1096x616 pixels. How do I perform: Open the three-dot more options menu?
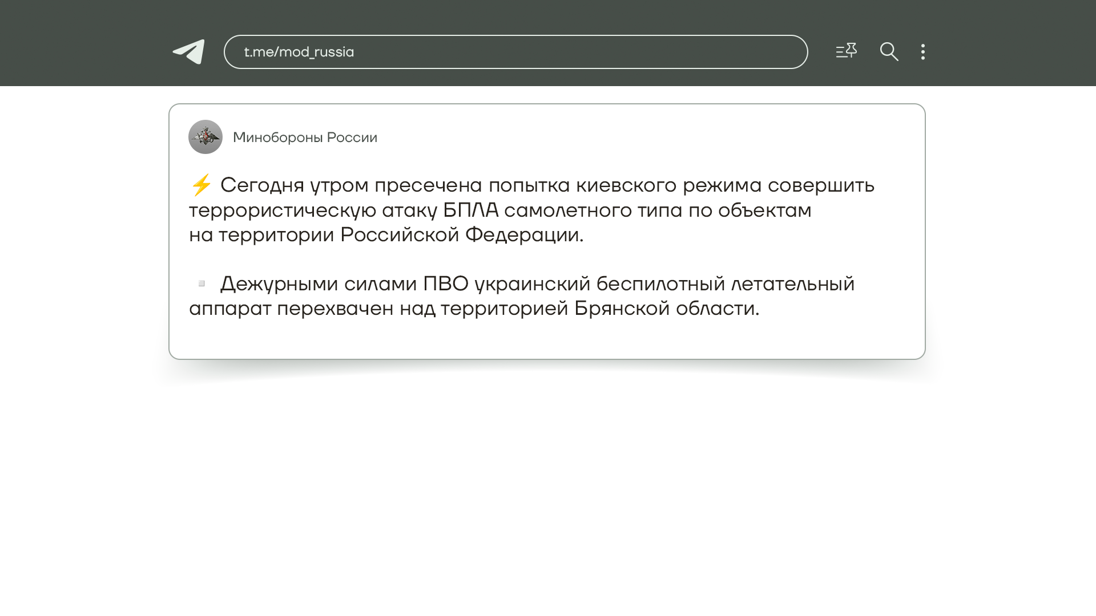pyautogui.click(x=922, y=52)
